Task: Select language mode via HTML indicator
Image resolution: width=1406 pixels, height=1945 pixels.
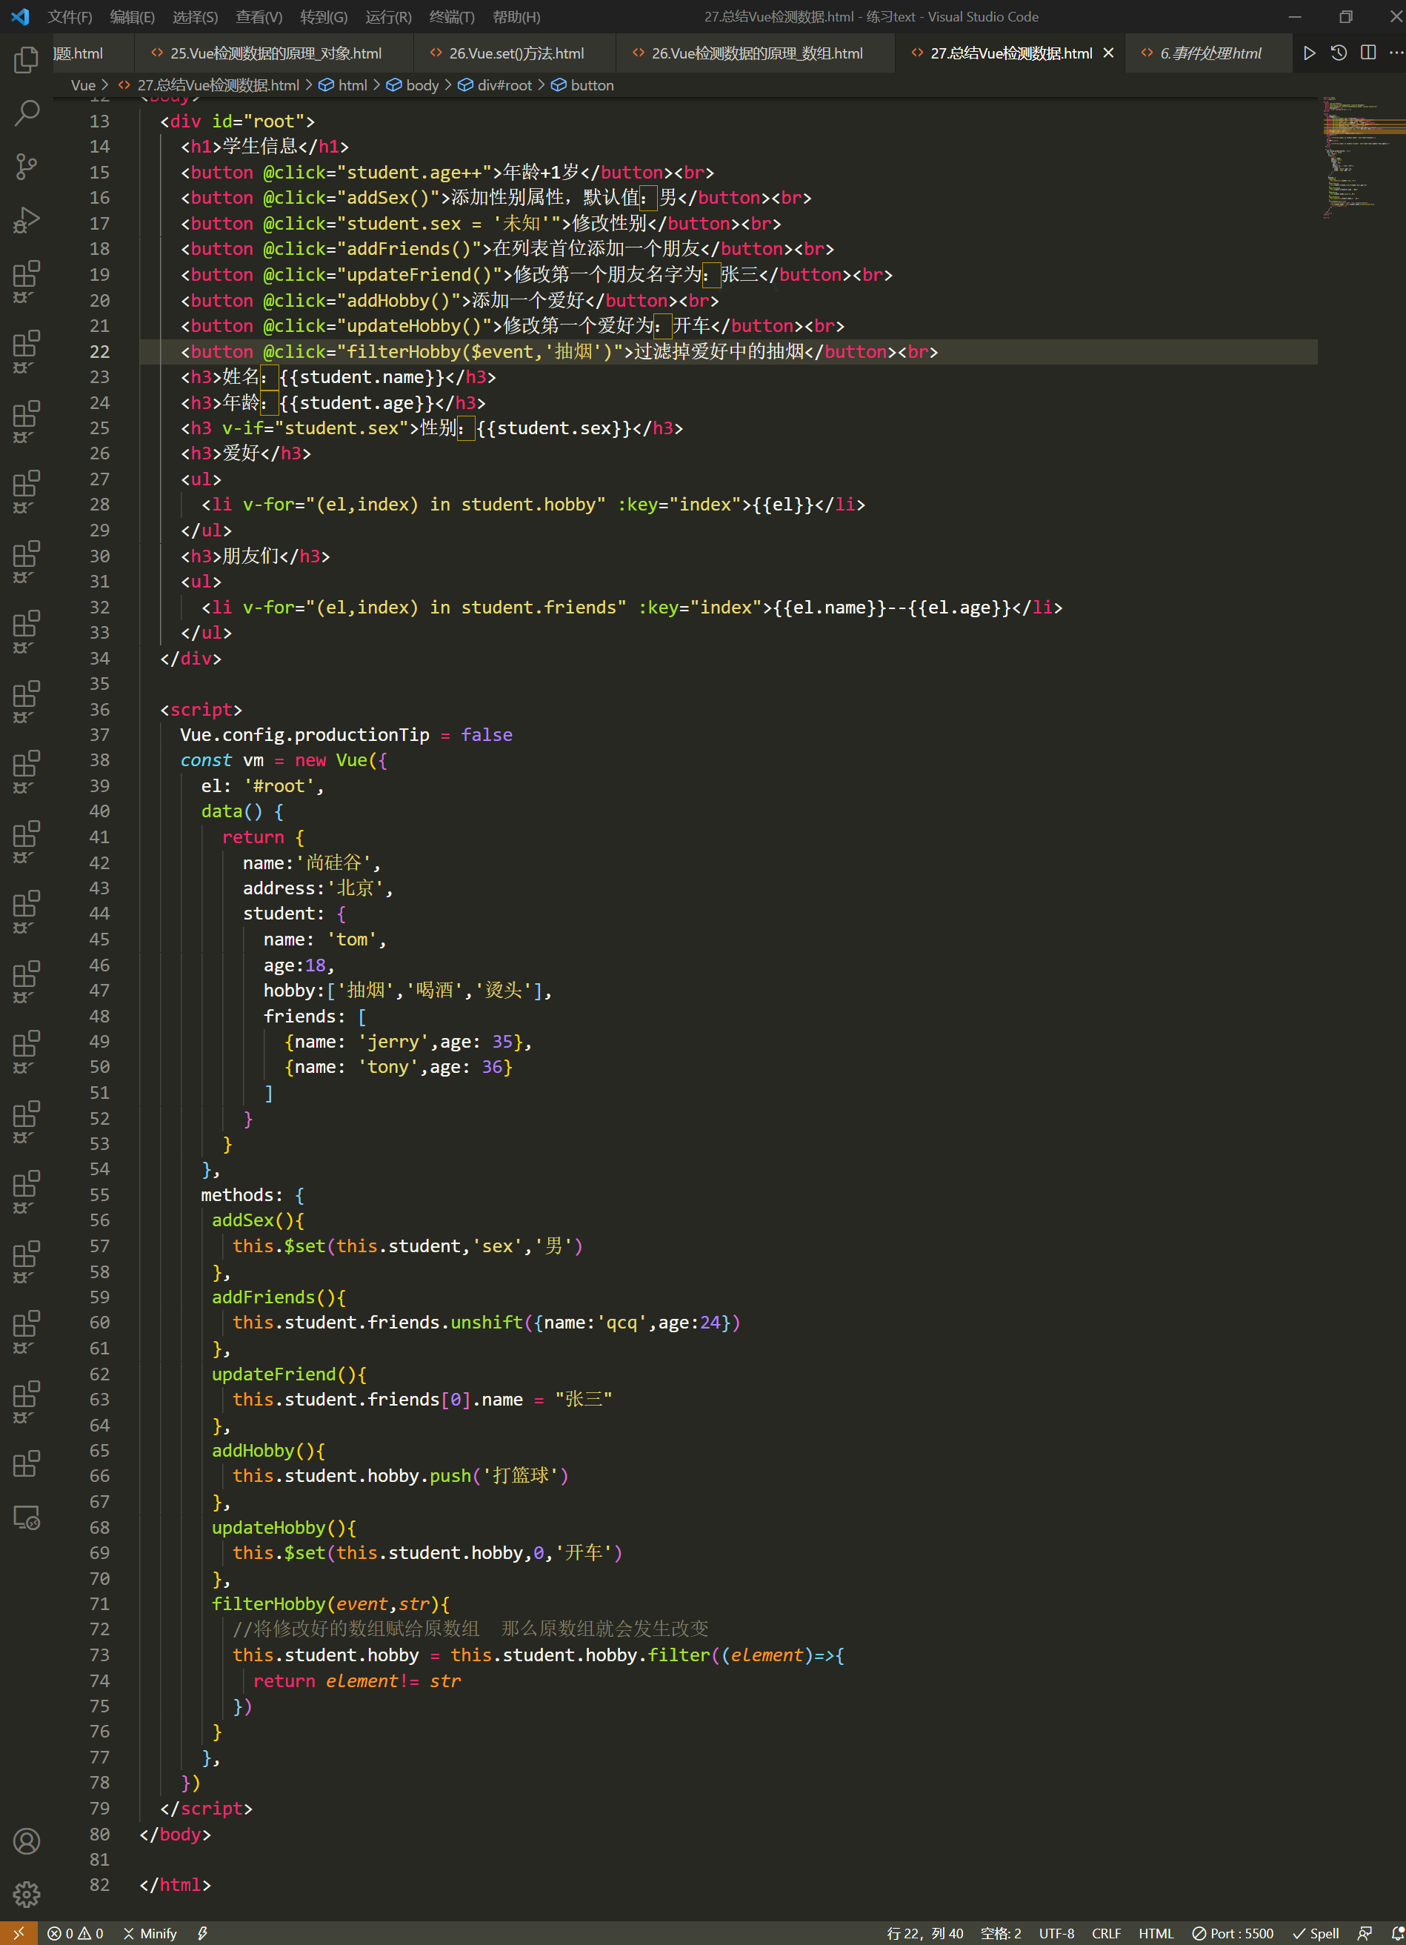Action: point(1156,1933)
